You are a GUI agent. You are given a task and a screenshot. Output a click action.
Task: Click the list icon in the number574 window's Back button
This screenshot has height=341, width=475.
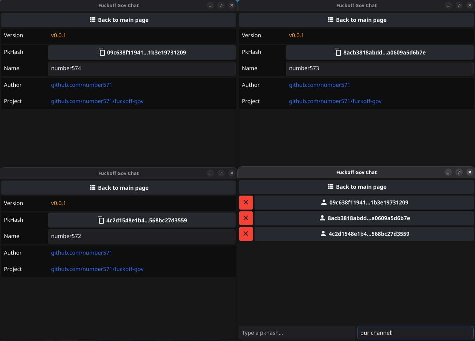point(92,20)
